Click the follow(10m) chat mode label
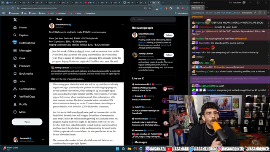Image resolution: width=270 pixels, height=152 pixels. click(247, 13)
